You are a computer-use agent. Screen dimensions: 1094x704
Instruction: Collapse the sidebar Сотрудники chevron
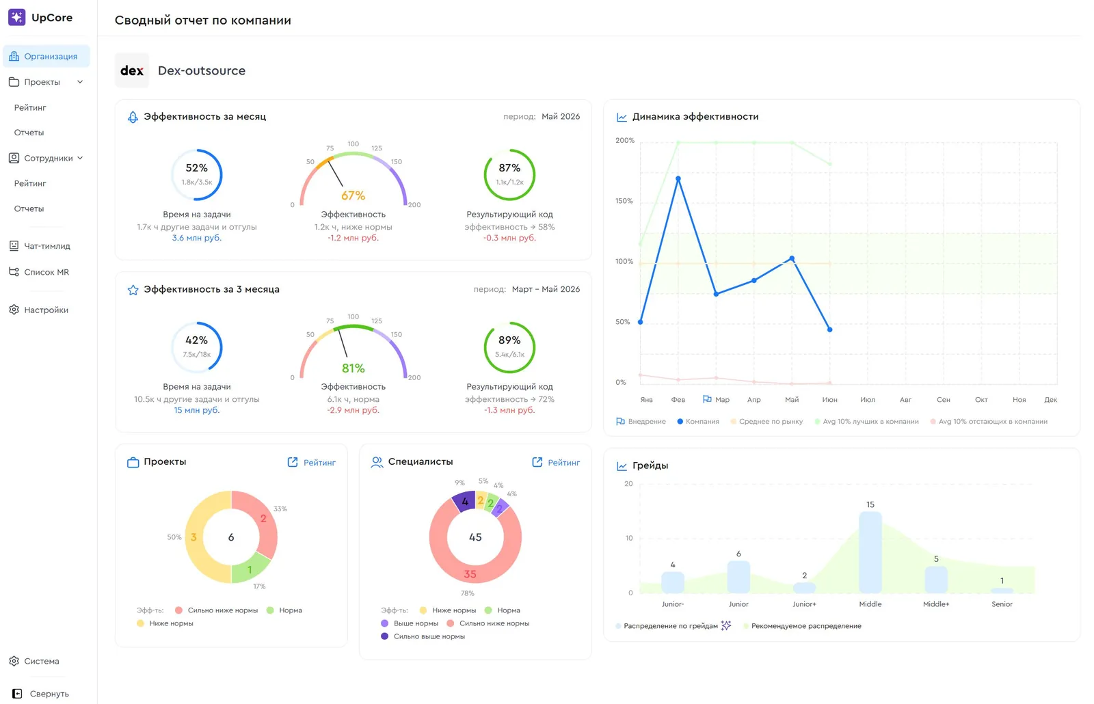80,158
